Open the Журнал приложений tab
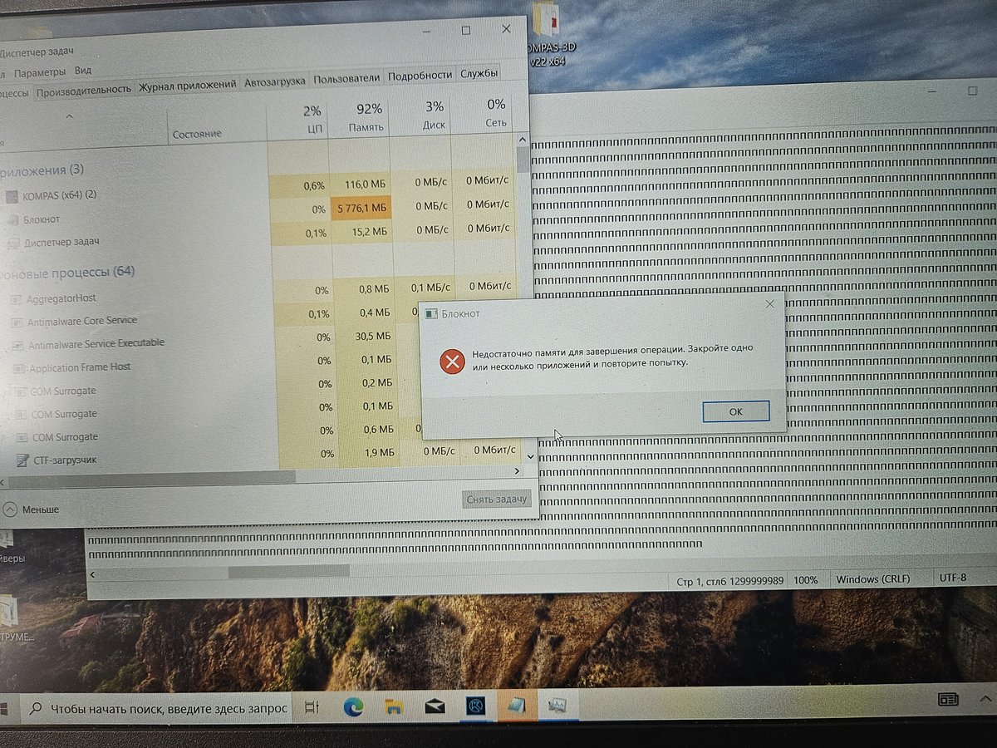 pos(188,85)
